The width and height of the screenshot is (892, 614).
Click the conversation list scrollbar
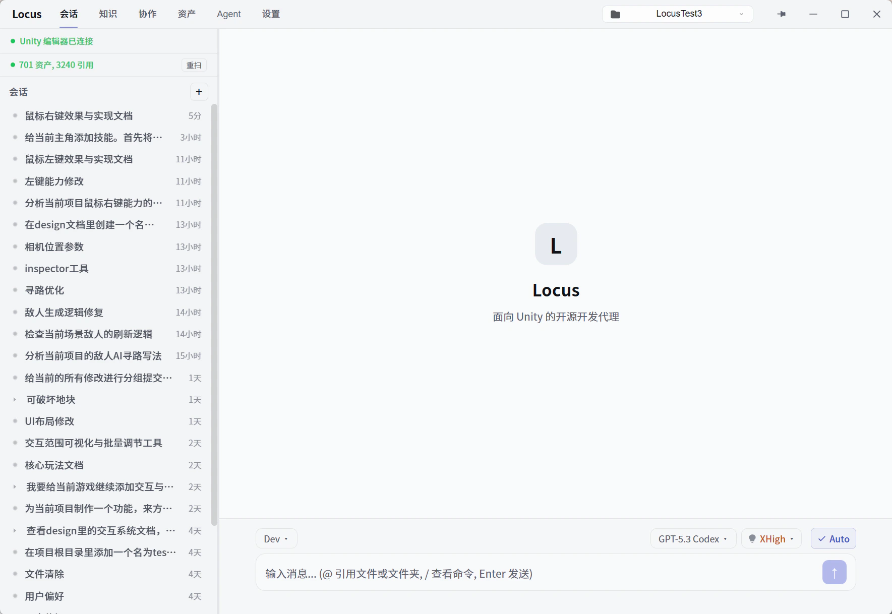click(214, 315)
